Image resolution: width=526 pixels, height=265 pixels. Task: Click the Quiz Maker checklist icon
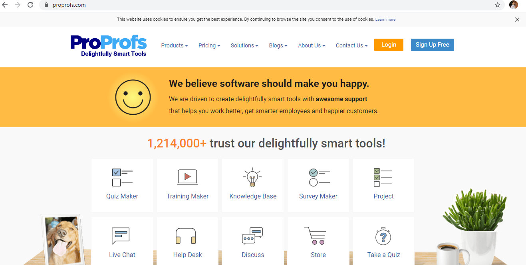coord(122,177)
